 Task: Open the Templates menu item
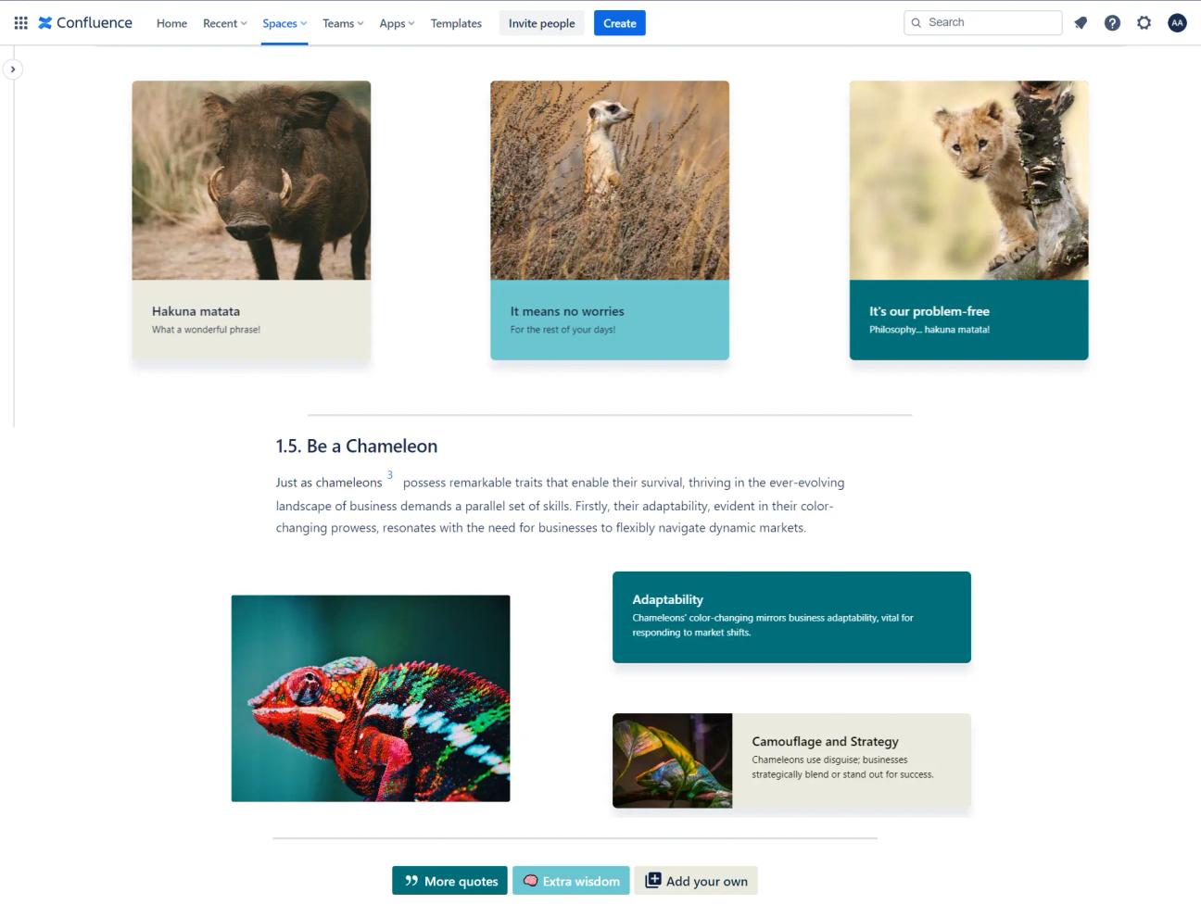pos(456,23)
